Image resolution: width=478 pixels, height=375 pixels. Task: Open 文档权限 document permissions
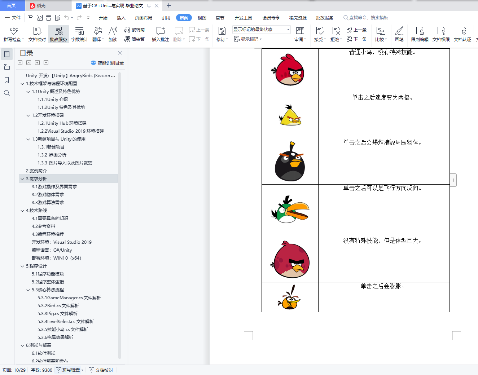(441, 34)
